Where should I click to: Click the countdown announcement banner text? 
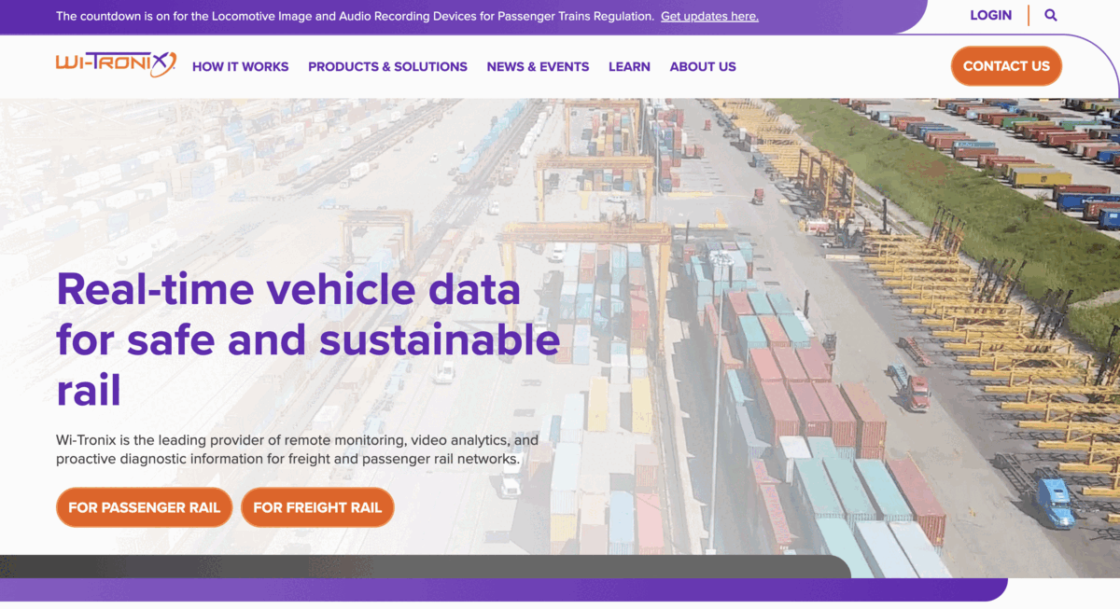[x=355, y=16]
